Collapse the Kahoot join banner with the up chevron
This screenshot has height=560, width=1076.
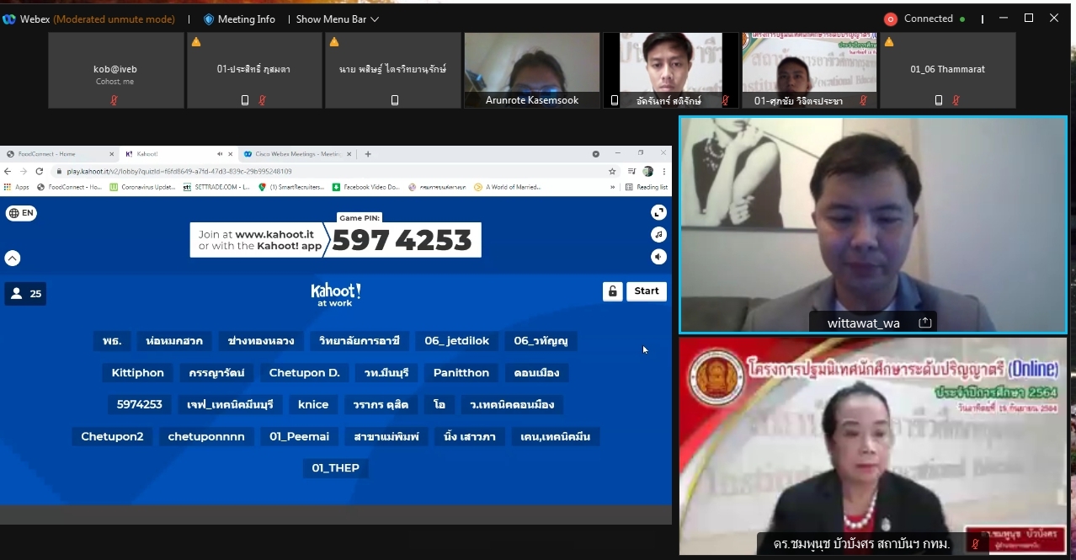(x=13, y=259)
